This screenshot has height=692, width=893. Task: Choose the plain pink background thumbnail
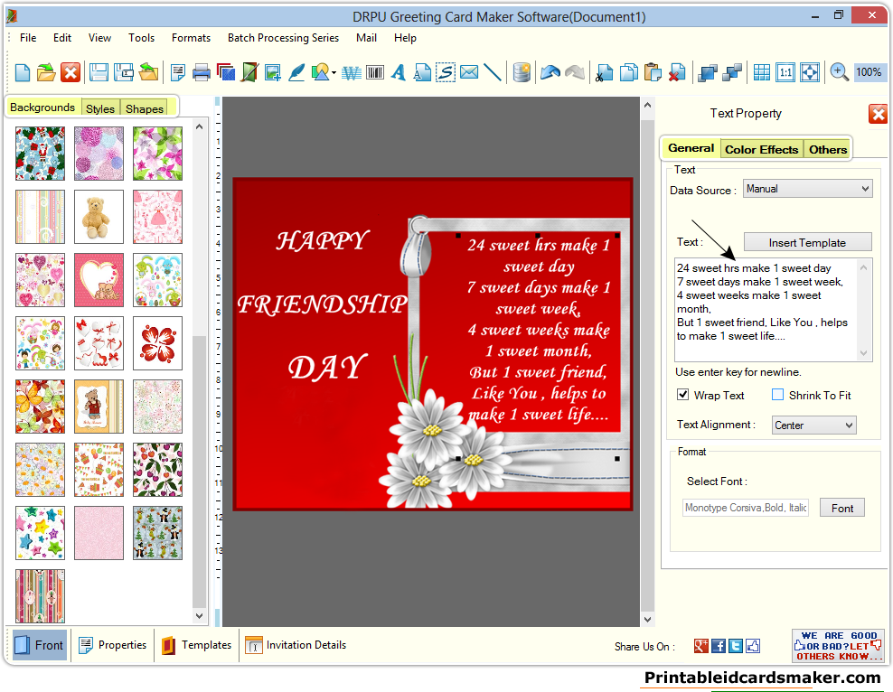(99, 533)
